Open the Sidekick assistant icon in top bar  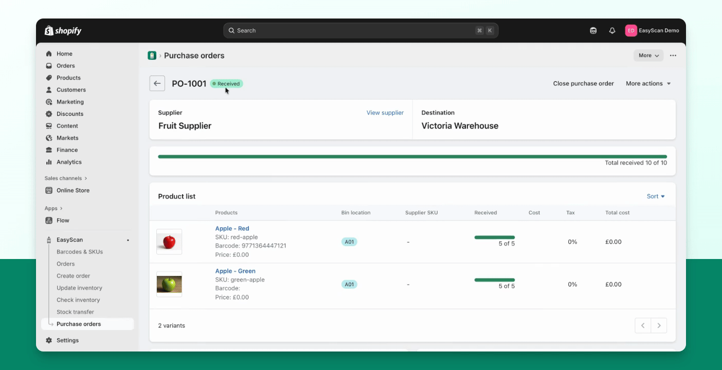click(593, 31)
